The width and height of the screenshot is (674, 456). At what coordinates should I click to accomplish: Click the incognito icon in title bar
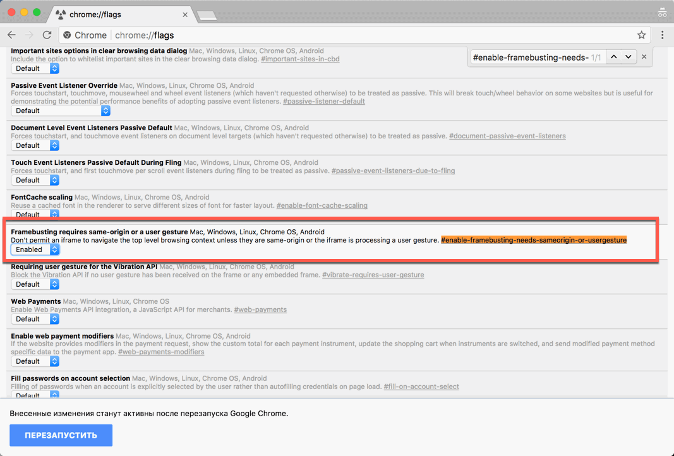[x=663, y=13]
